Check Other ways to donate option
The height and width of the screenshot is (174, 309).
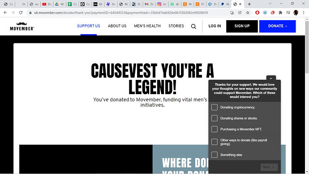[215, 142]
